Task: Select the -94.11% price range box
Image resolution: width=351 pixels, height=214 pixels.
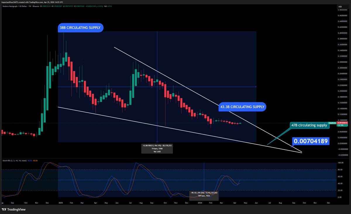Action: (157, 149)
